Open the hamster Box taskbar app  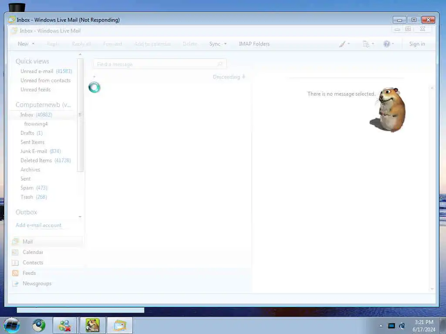point(93,325)
